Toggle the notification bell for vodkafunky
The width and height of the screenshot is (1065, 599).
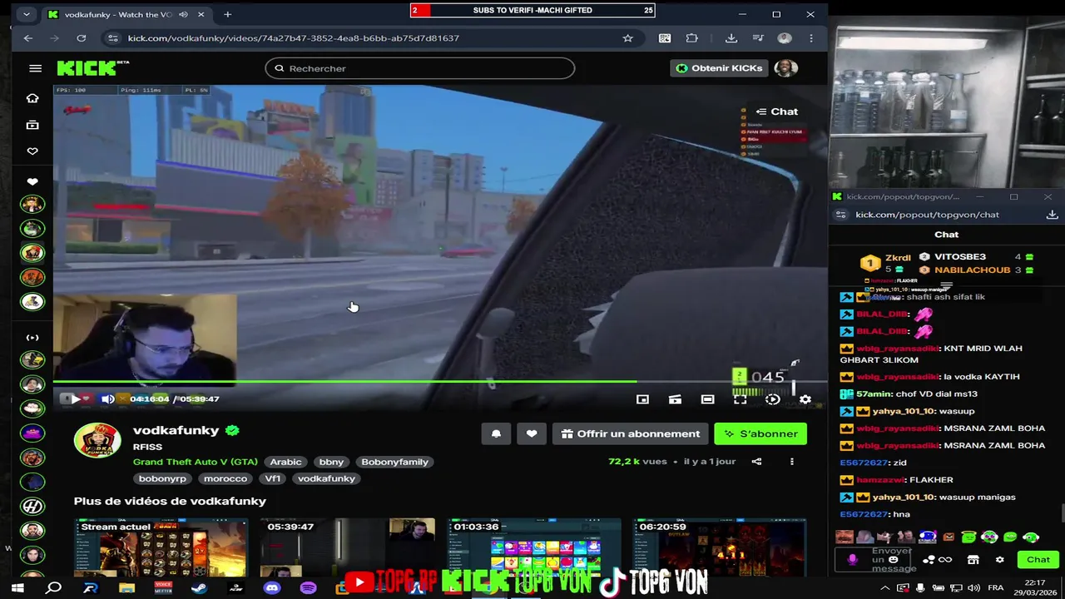coord(496,433)
